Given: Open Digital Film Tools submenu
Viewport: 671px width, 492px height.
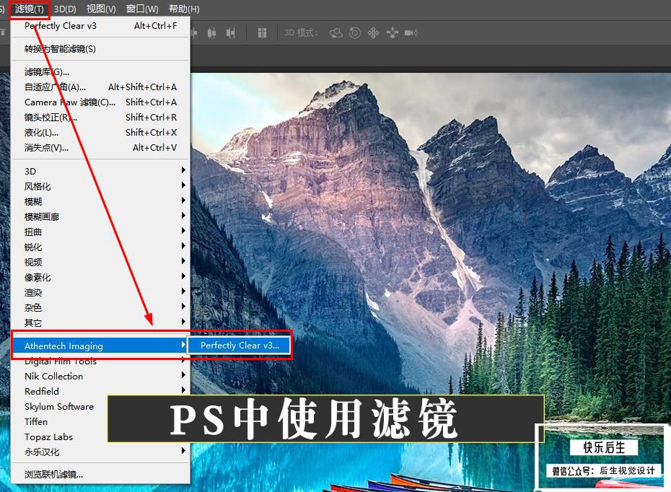Looking at the screenshot, I should coord(100,361).
